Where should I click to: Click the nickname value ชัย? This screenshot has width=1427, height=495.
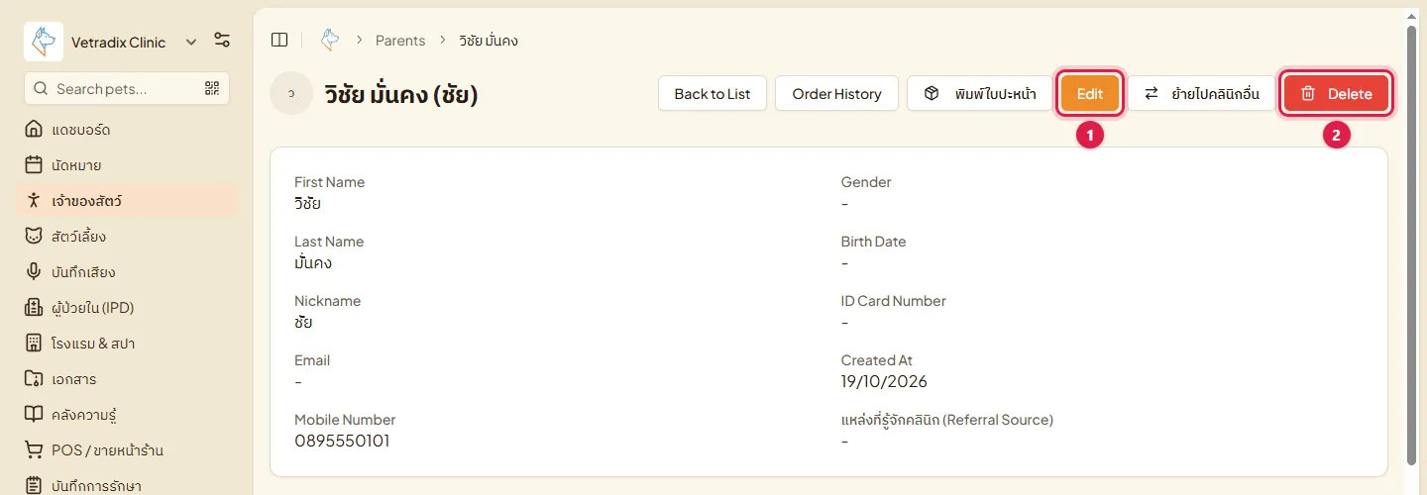click(303, 322)
